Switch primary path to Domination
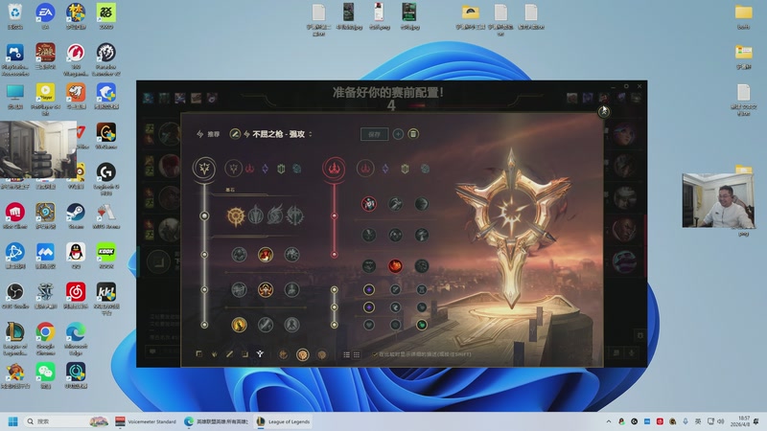 click(x=249, y=169)
